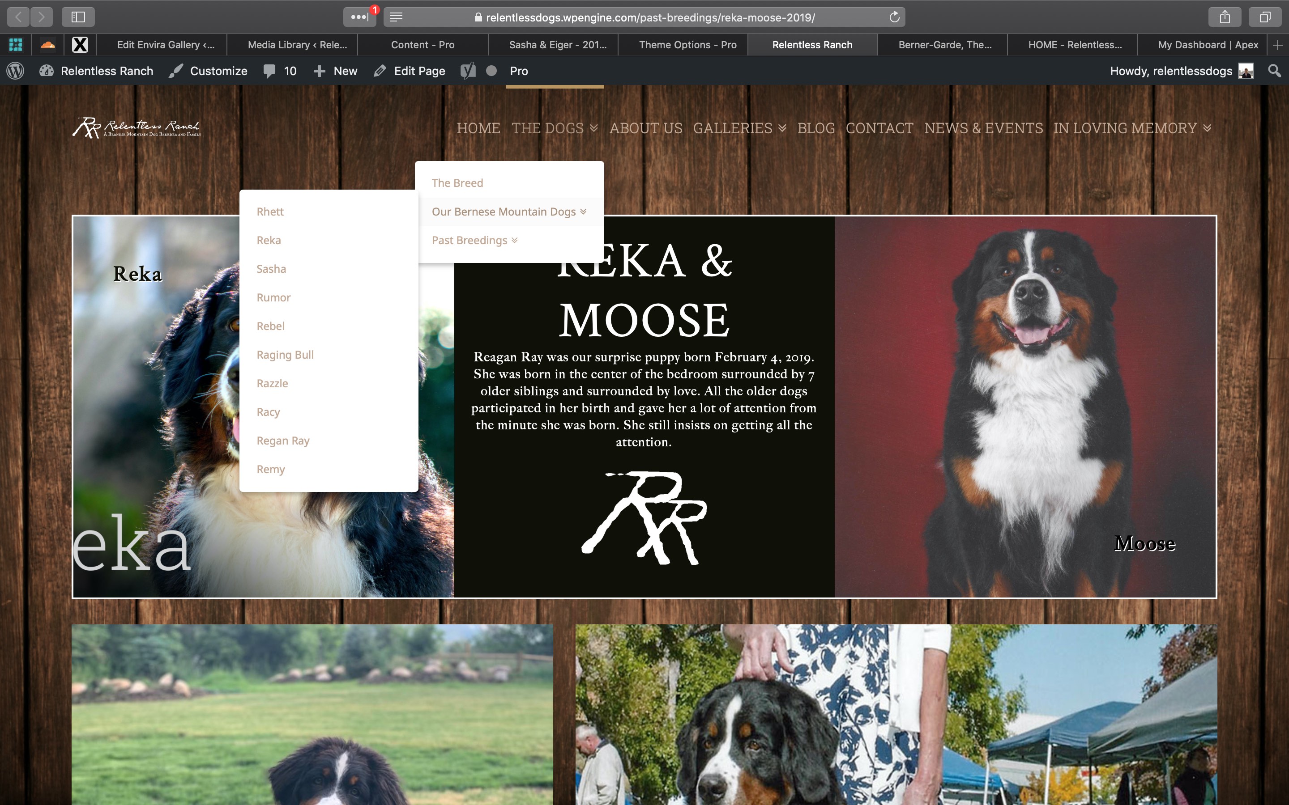Open the pinned X icon tab

pyautogui.click(x=80, y=45)
